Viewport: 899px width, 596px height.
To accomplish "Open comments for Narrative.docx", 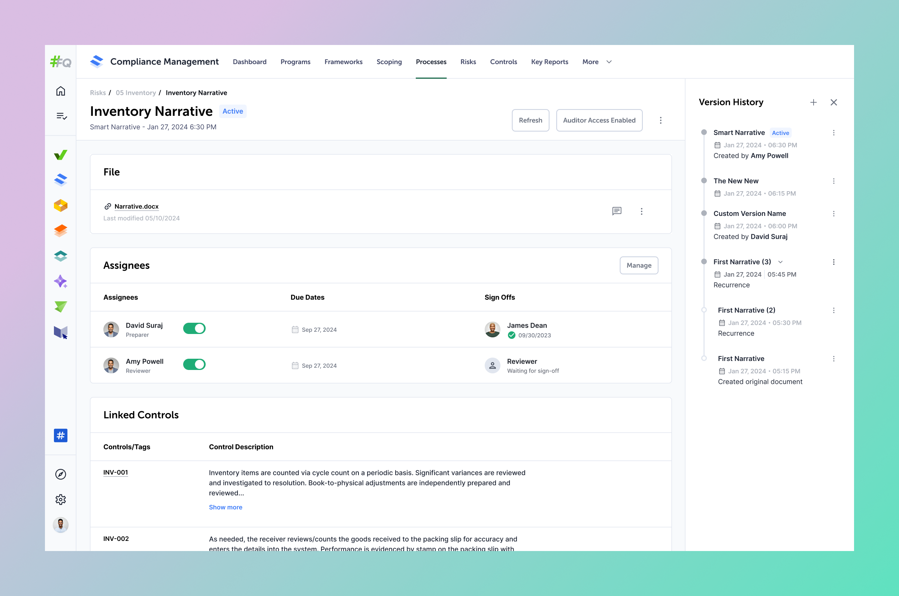I will (x=617, y=211).
